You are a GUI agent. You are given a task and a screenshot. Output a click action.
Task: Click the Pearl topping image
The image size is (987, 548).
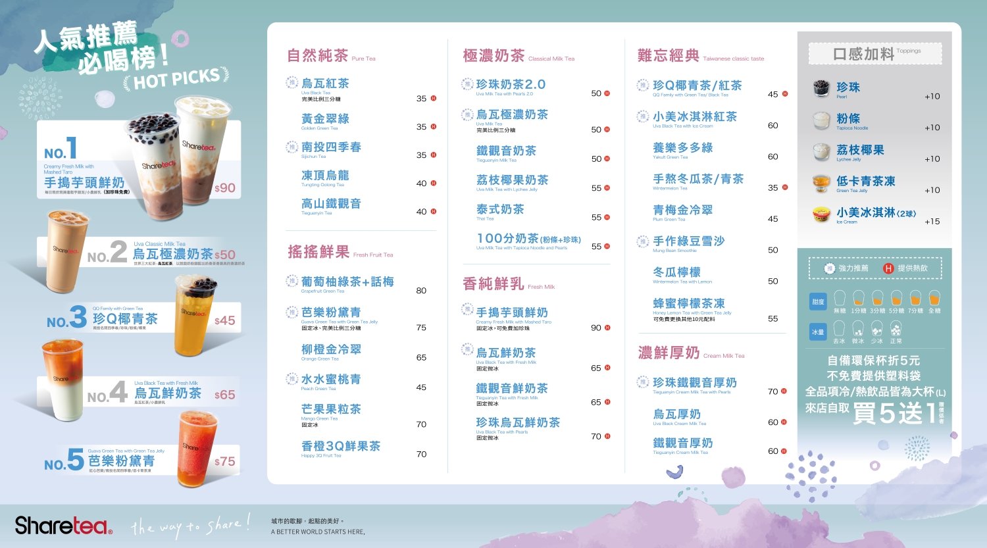point(821,88)
